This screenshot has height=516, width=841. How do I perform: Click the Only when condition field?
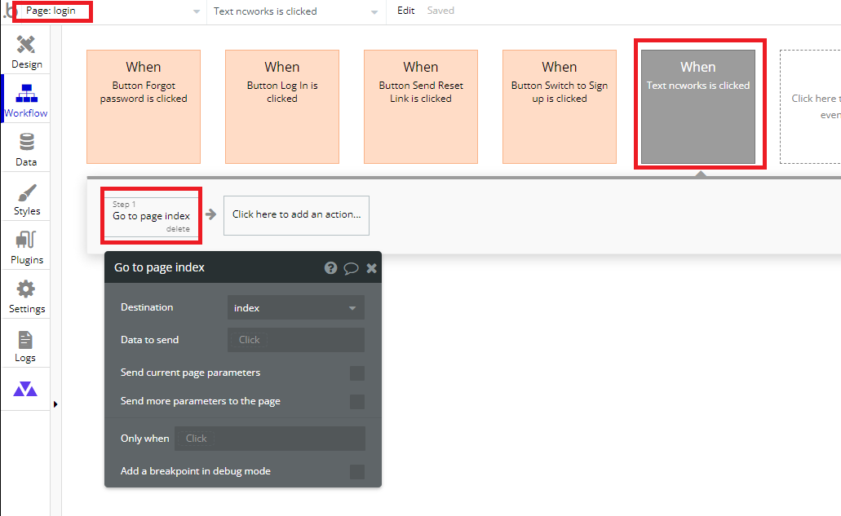pos(270,439)
